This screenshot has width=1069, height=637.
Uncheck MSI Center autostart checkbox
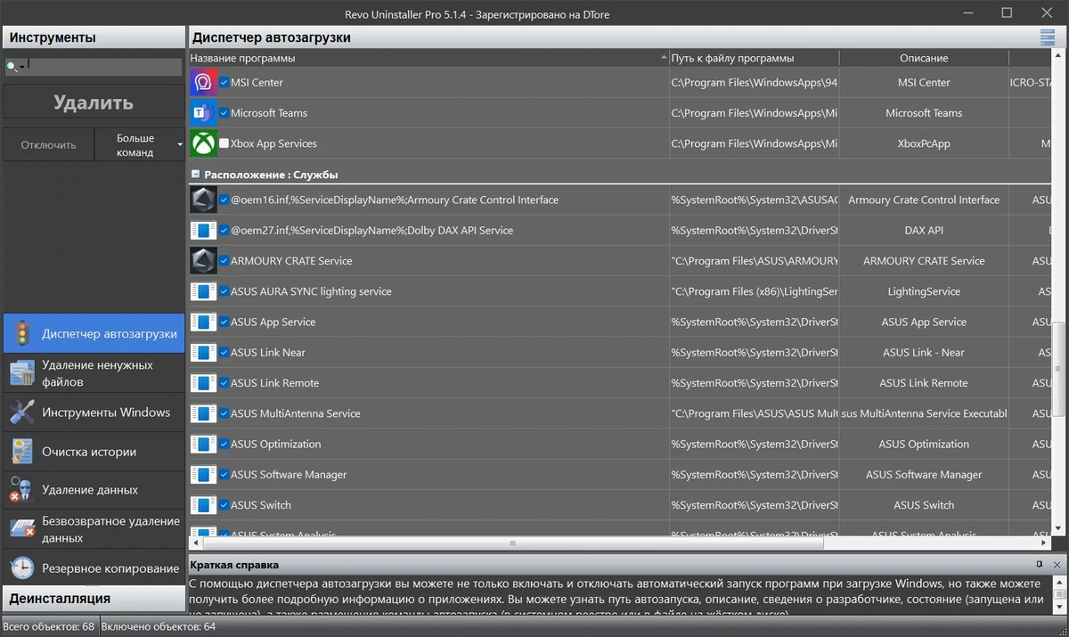click(224, 83)
